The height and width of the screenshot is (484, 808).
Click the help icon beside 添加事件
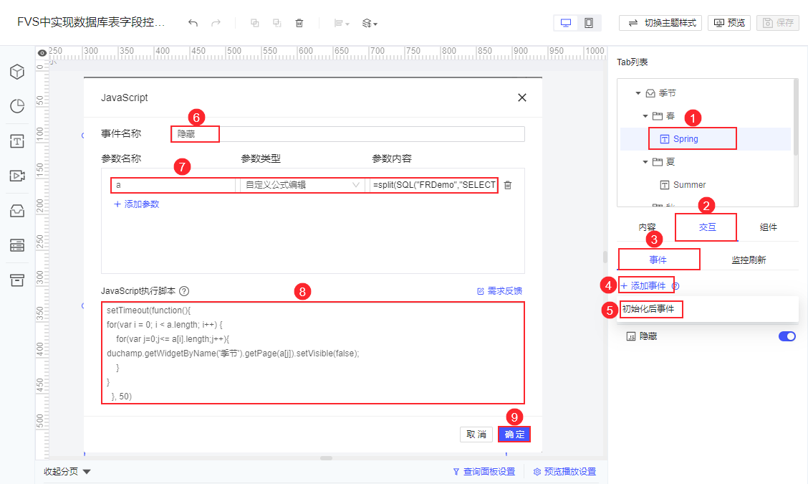tap(675, 286)
